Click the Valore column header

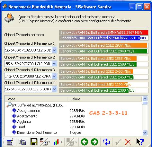(104, 99)
